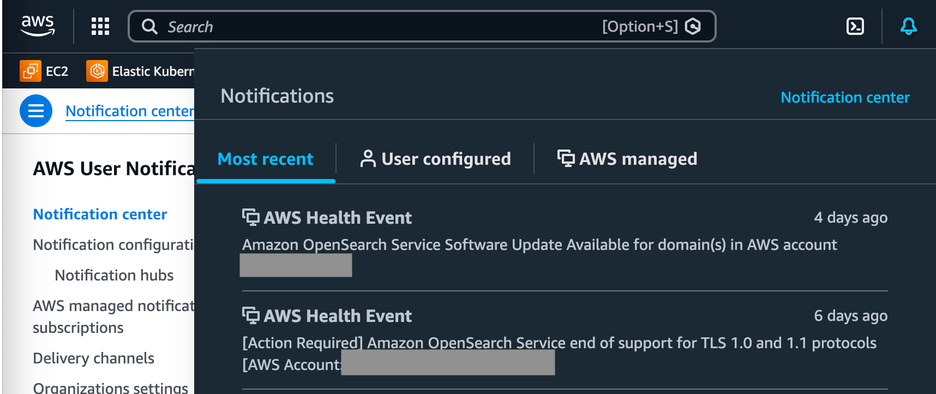Image resolution: width=936 pixels, height=394 pixels.
Task: Click the hexagon shortcut icon in search bar
Action: click(x=692, y=26)
